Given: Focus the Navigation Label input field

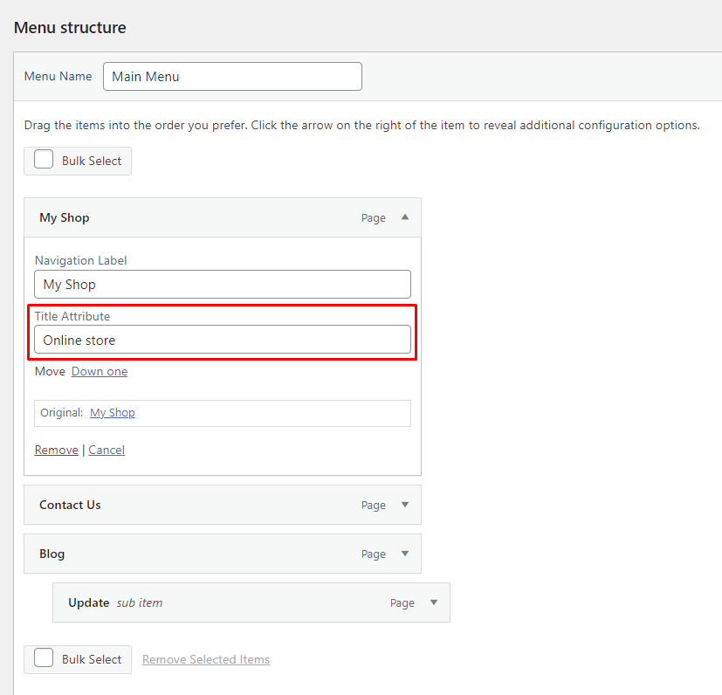Looking at the screenshot, I should (222, 284).
